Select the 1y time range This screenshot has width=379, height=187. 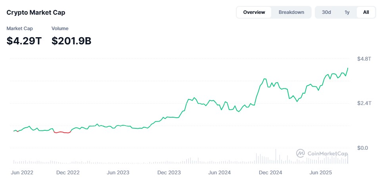click(347, 12)
